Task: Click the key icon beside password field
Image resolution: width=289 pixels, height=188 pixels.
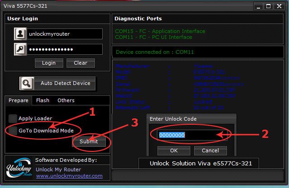Action: tap(20, 49)
